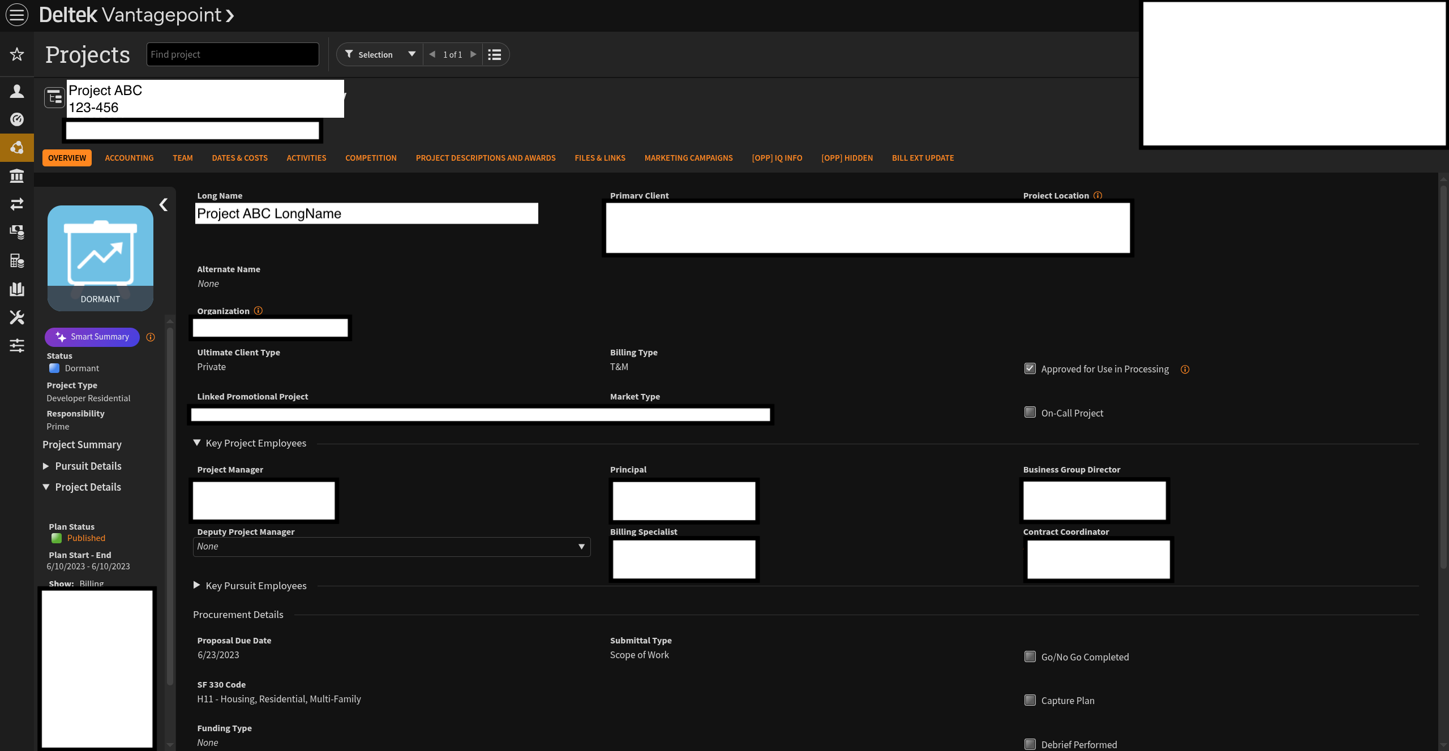Open the project list view icon
The height and width of the screenshot is (751, 1449).
coord(495,55)
